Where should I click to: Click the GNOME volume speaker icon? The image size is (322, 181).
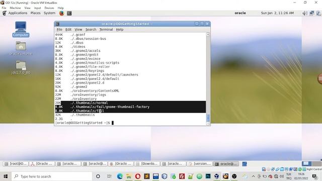[x=305, y=13]
